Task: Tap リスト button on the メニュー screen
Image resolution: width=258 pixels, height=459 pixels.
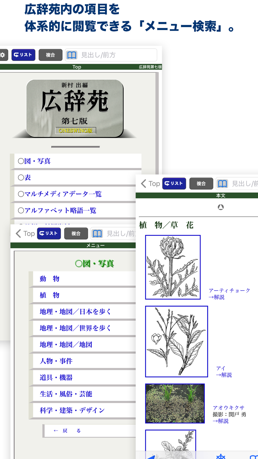Action: (49, 234)
